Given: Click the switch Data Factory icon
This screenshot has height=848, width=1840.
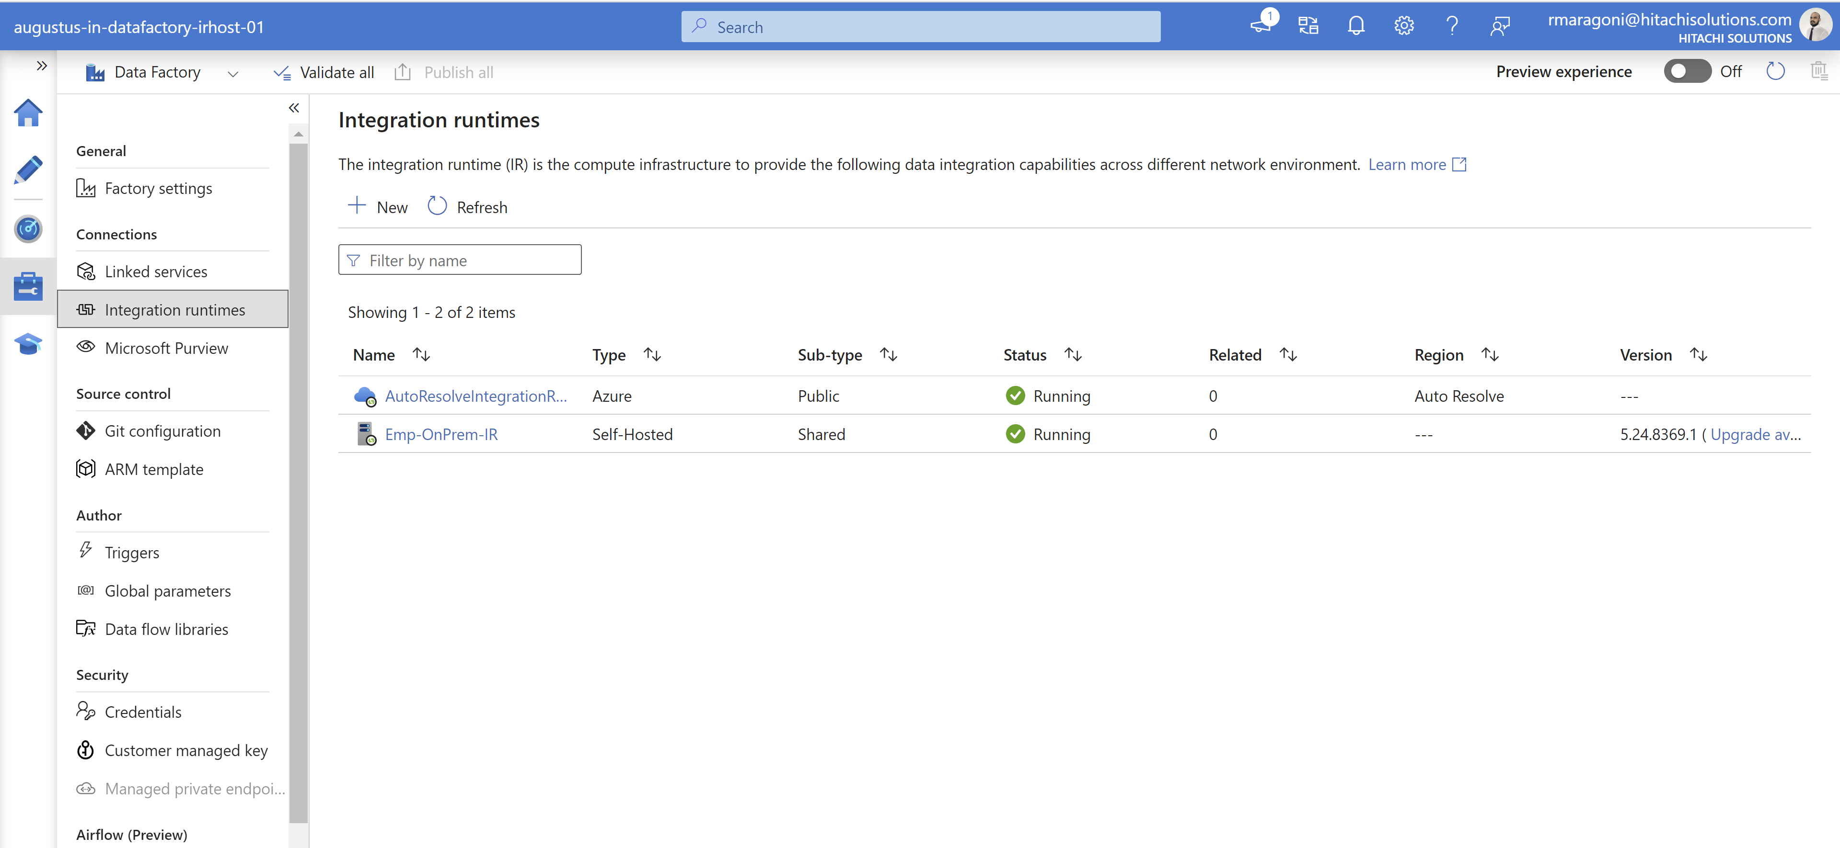Looking at the screenshot, I should pyautogui.click(x=1308, y=26).
